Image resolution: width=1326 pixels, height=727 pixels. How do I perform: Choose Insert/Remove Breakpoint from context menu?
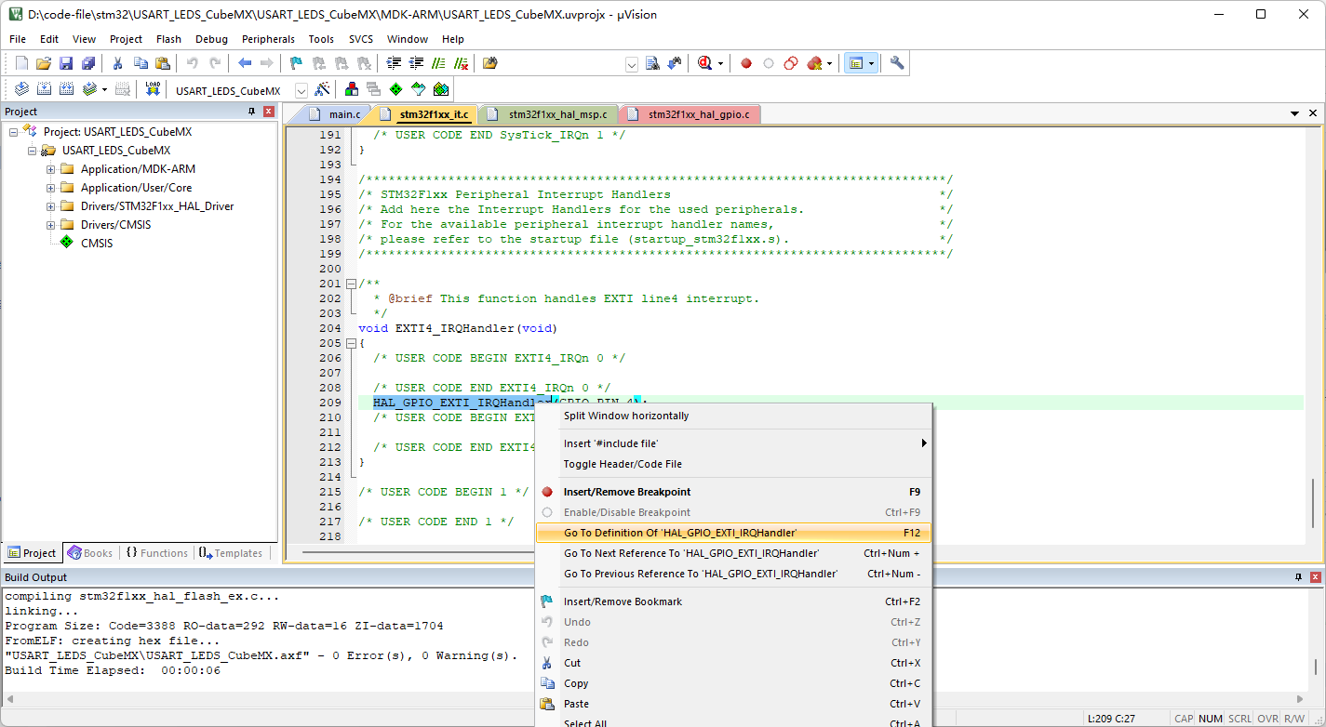point(734,492)
